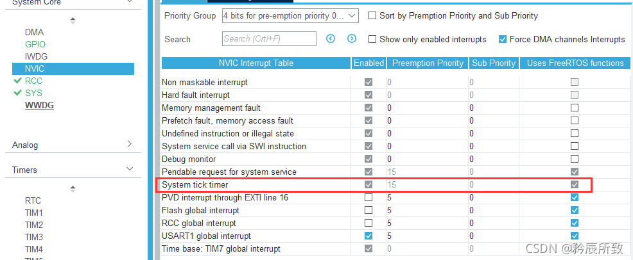Screen dimensions: 633x260
Task: Collapse the Timers category
Action: 129,170
